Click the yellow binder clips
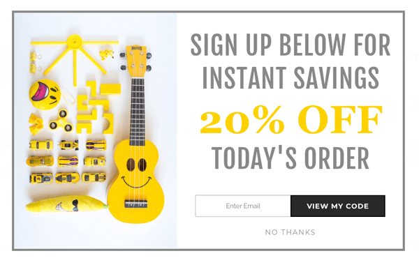419x265 pixels. pyautogui.click(x=36, y=62)
